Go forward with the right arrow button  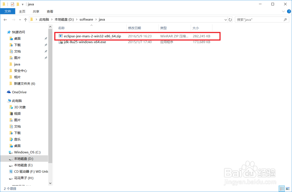[x=13, y=20]
